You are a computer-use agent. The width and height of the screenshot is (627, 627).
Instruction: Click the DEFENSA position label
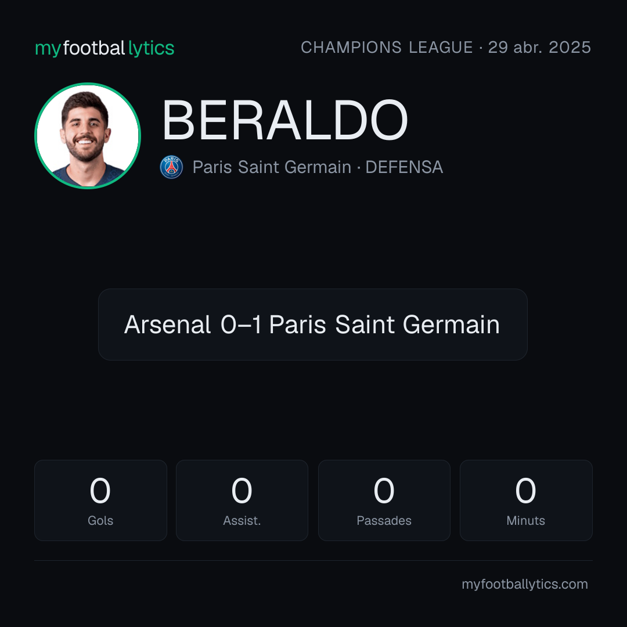(404, 167)
